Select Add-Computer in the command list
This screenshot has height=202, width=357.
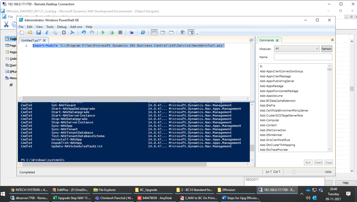270,120
